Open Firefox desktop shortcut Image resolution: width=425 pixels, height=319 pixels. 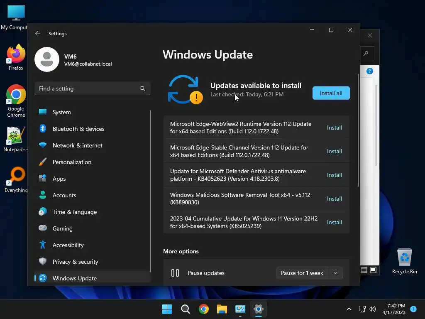(16, 57)
